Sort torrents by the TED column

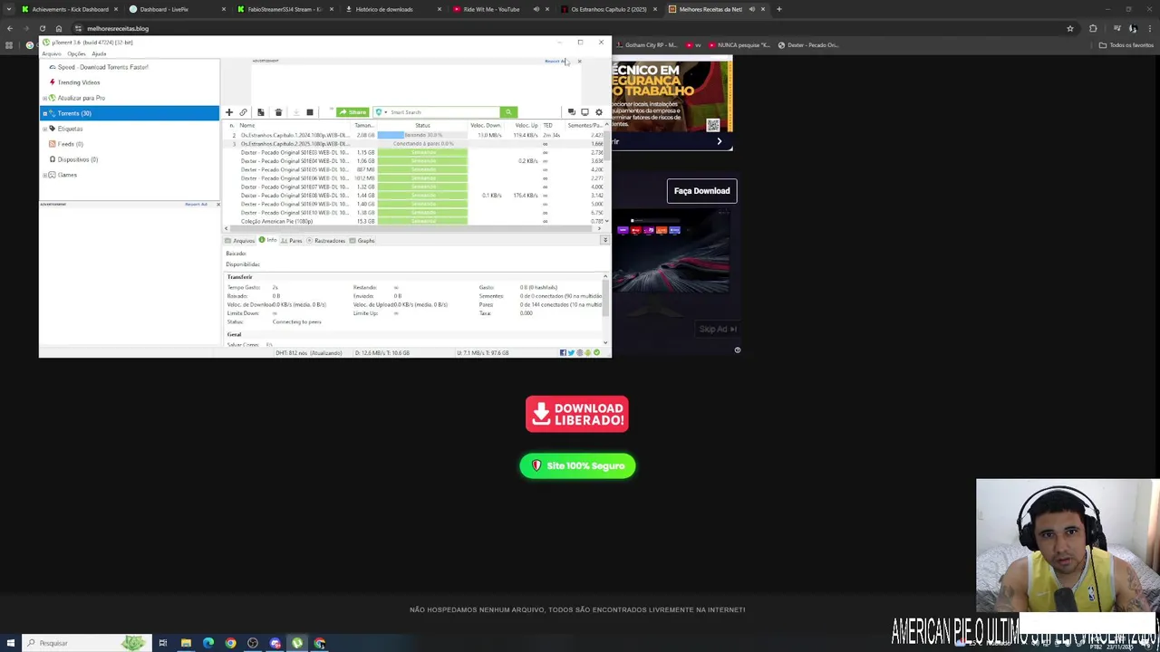(548, 125)
